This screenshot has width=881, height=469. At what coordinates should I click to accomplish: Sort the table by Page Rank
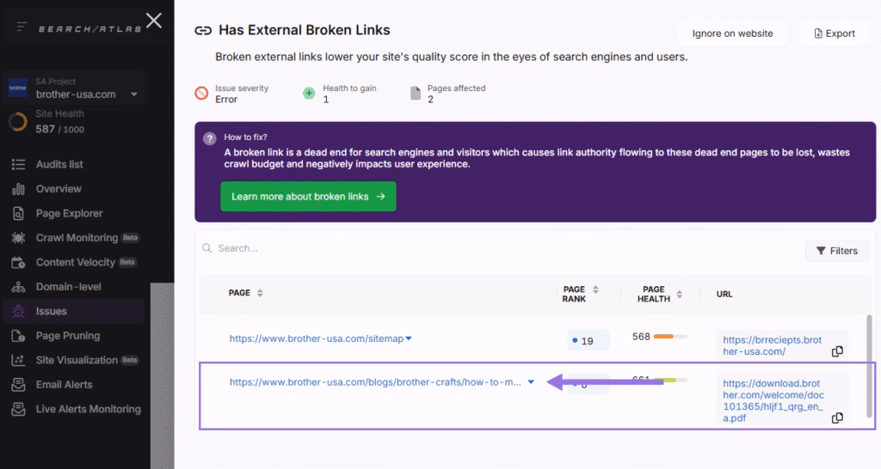[595, 289]
